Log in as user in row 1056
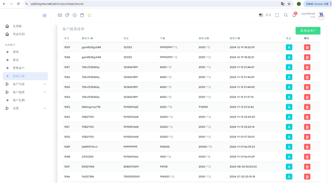The image size is (332, 183). tap(289, 77)
